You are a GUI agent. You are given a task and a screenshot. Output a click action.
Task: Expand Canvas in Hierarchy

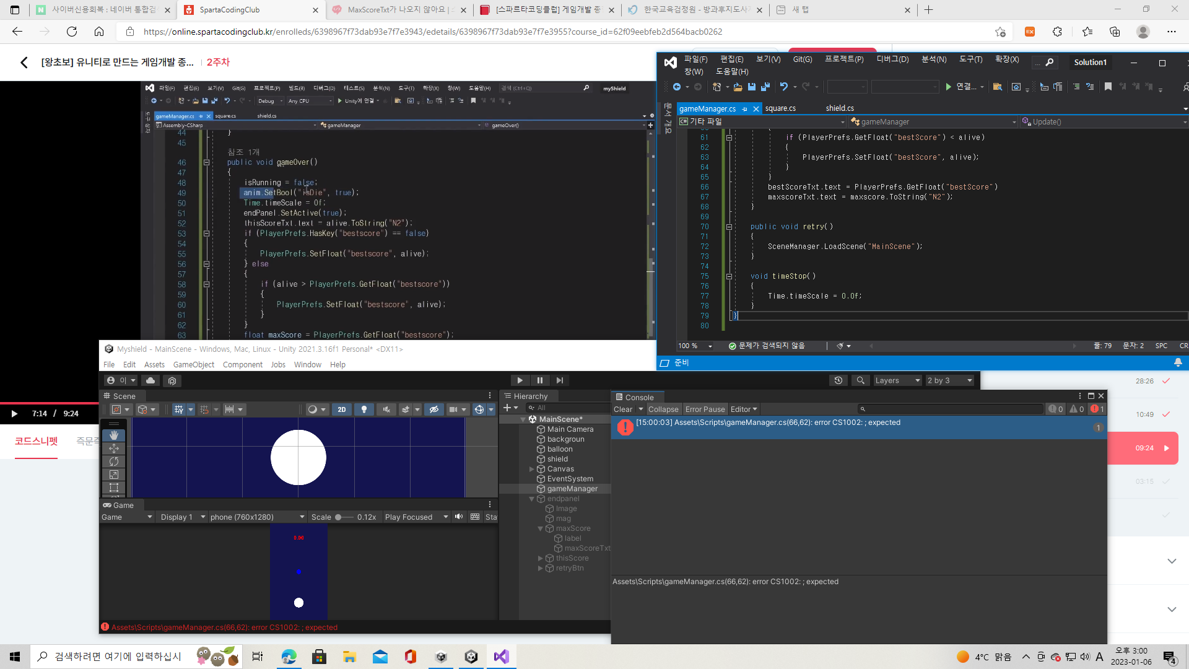coord(532,469)
